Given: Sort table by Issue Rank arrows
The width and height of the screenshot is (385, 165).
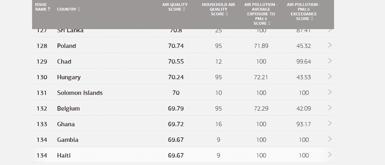Looking at the screenshot, I should (x=49, y=9).
